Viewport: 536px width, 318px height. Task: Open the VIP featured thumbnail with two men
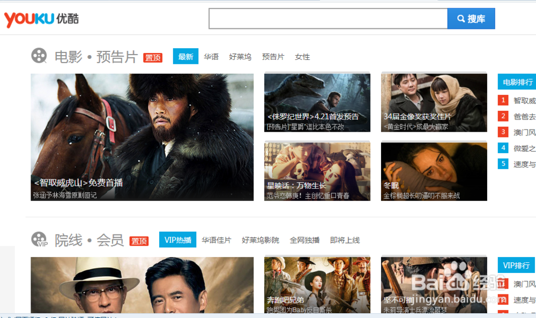142,285
